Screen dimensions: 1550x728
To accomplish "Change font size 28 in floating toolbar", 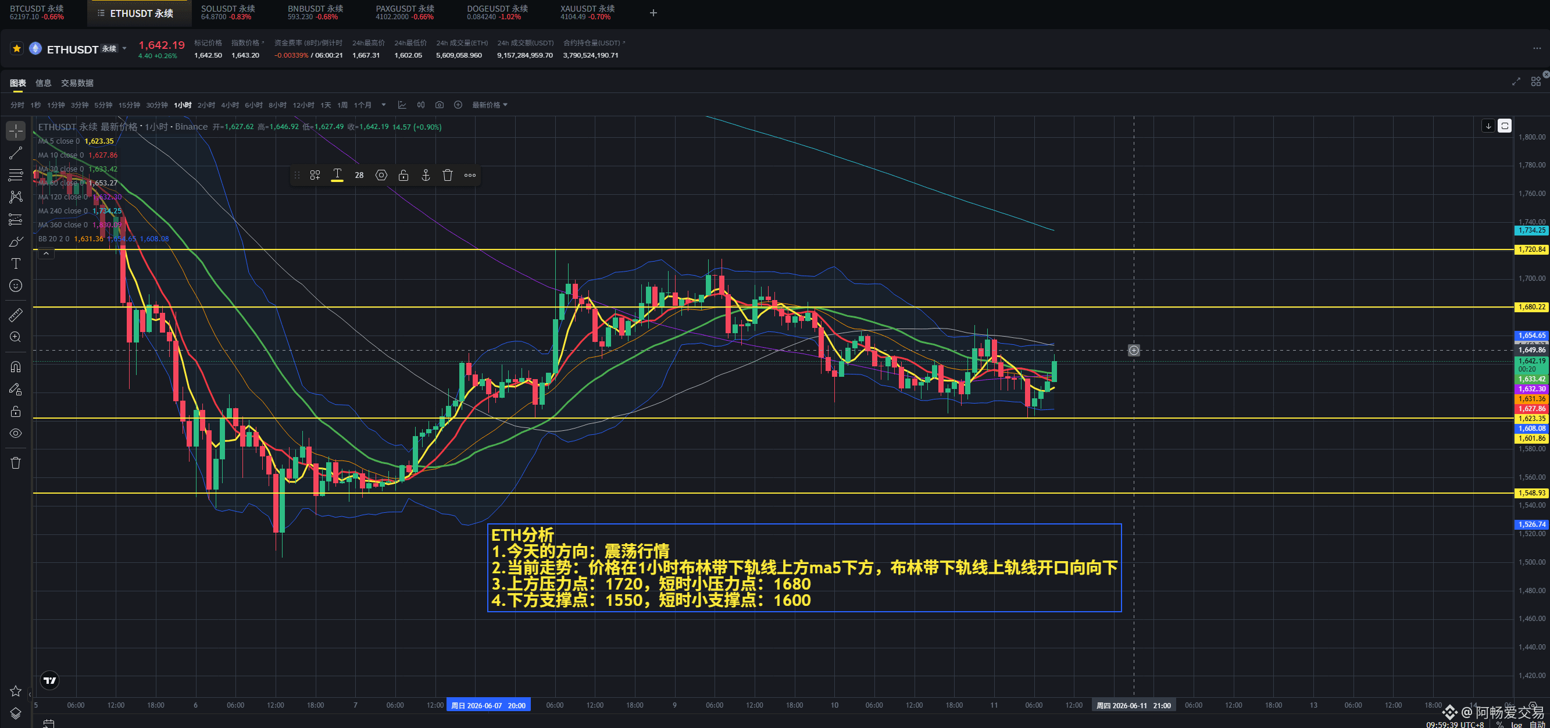I will 359,175.
